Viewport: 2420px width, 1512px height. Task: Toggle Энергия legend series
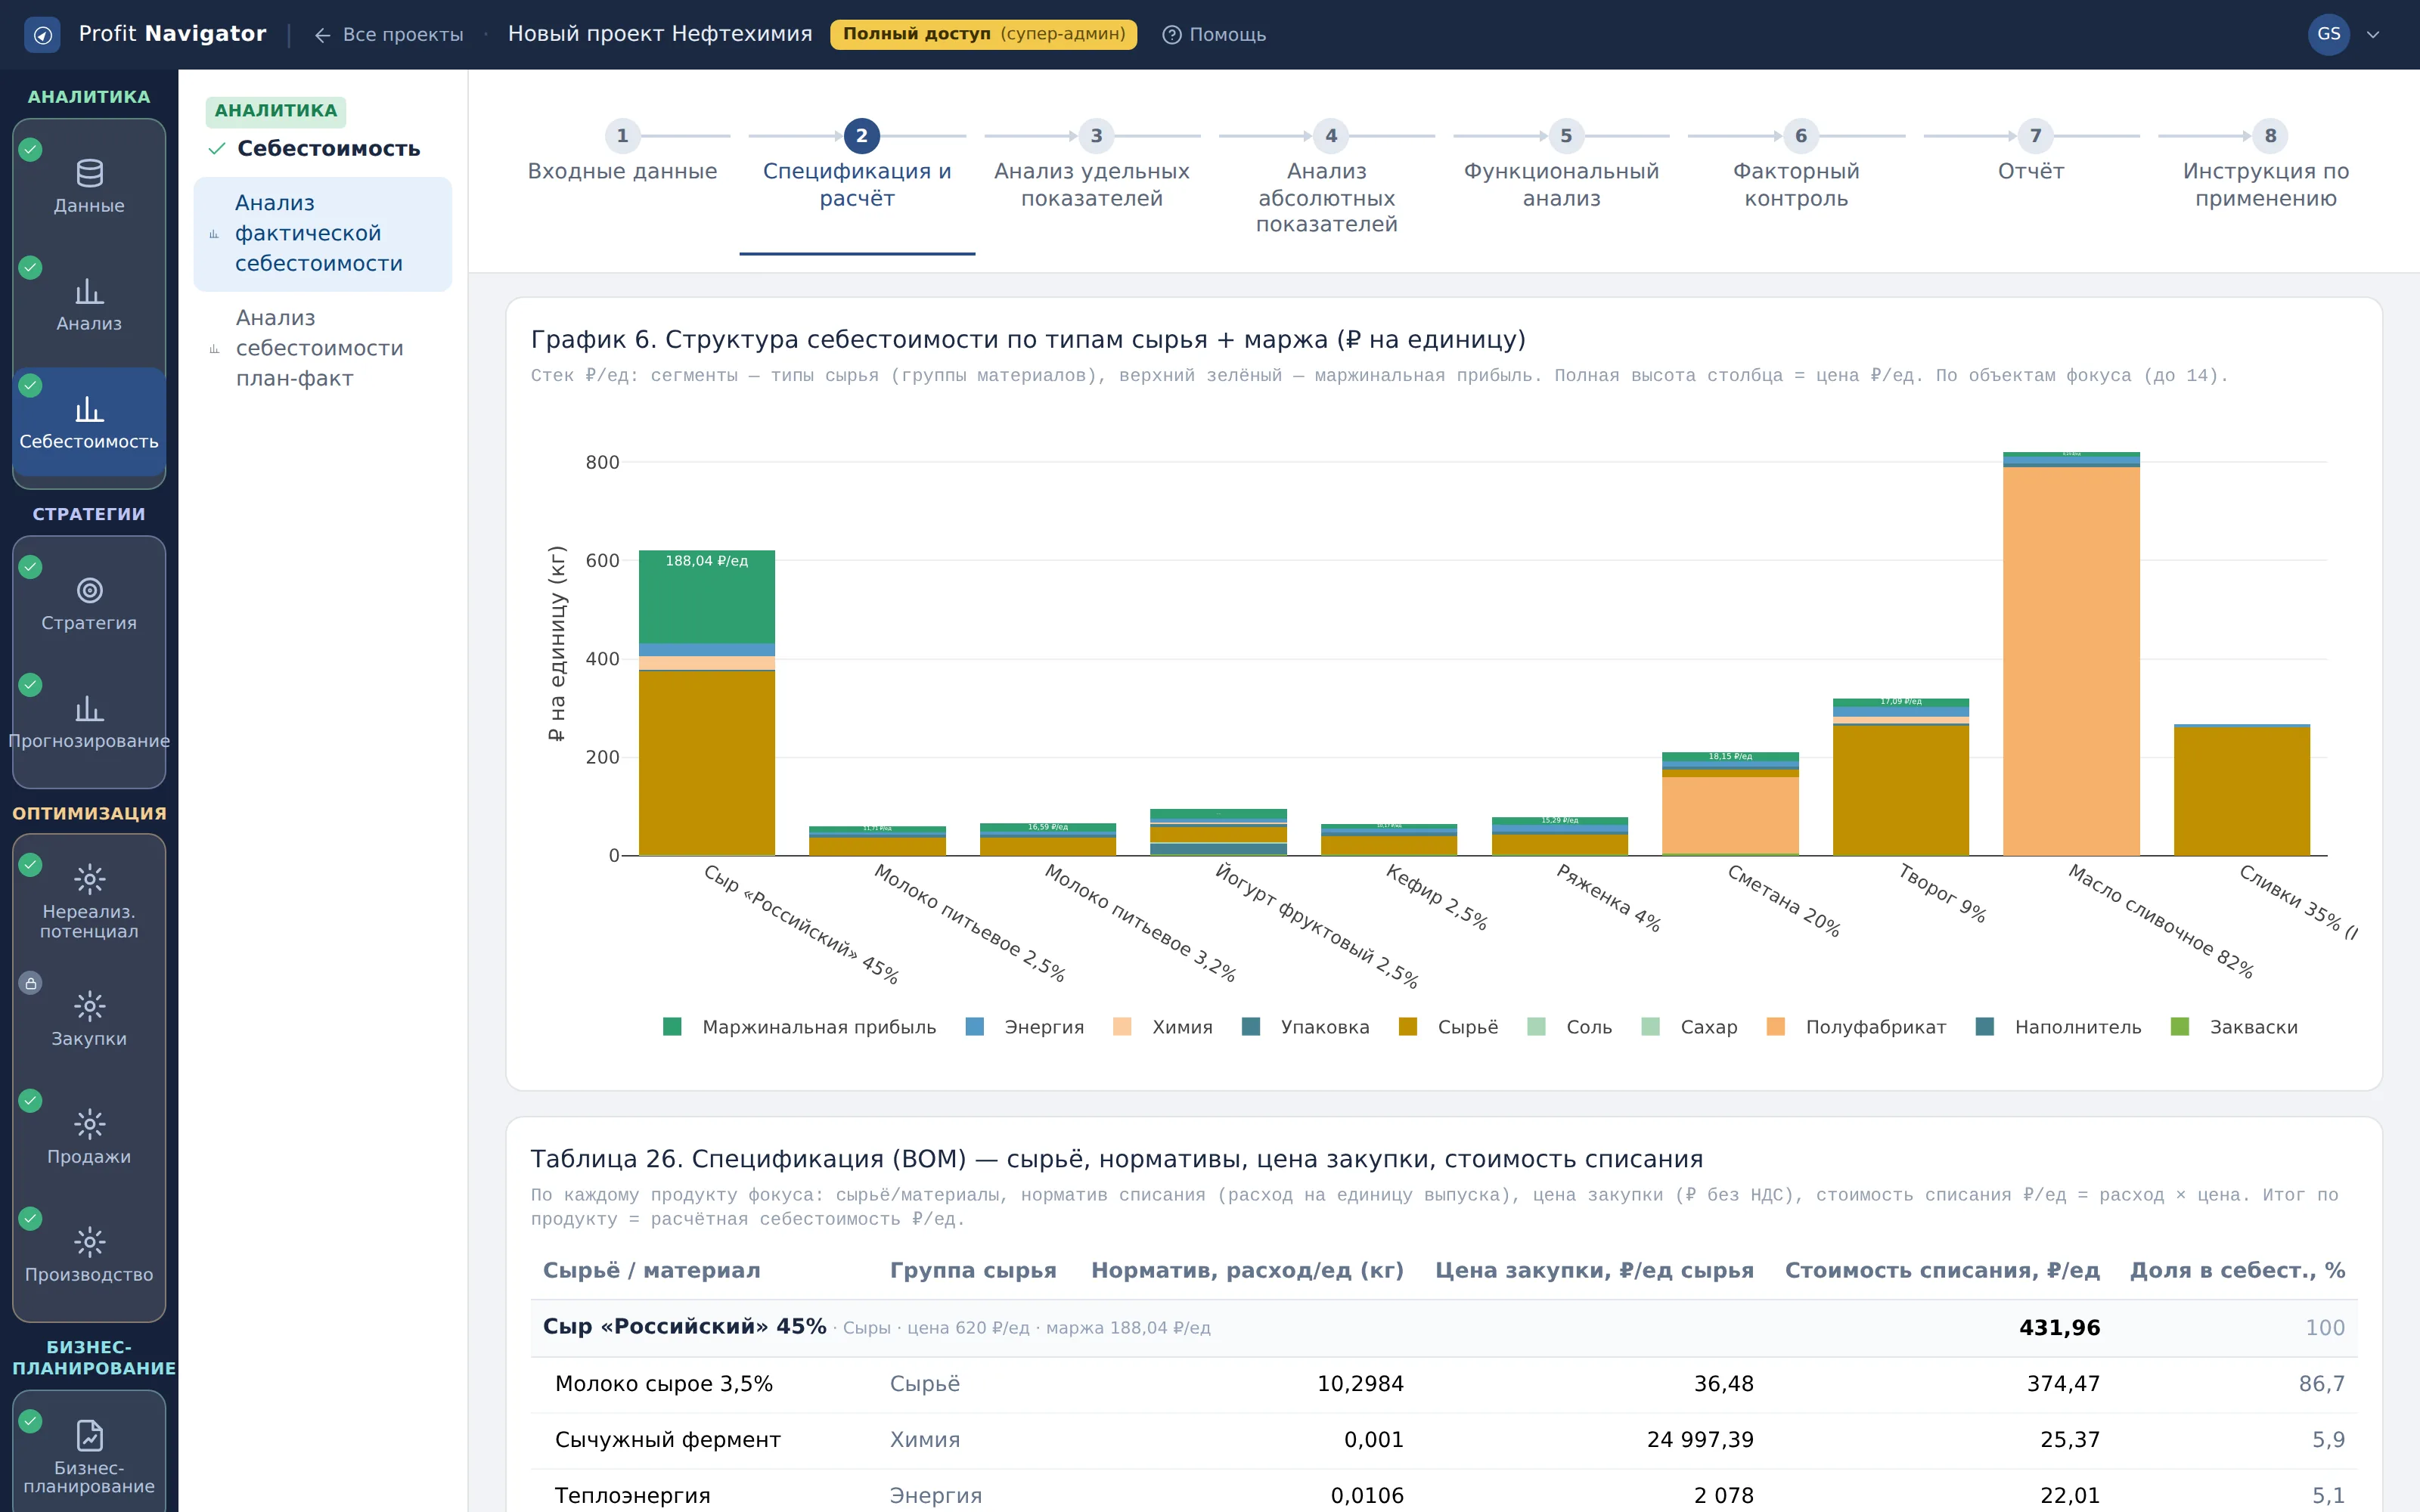[x=1024, y=1027]
